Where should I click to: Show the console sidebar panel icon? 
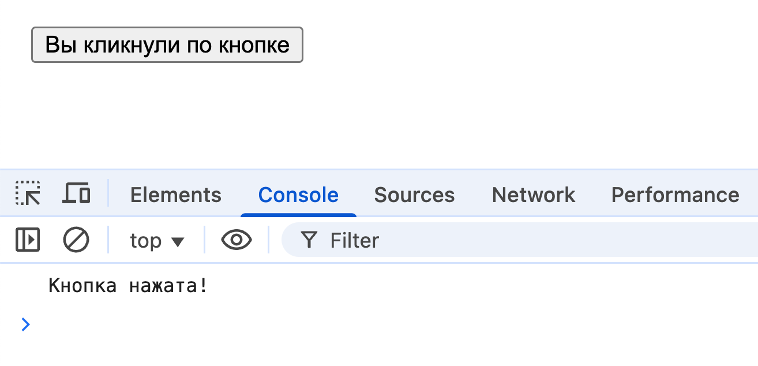click(x=28, y=240)
